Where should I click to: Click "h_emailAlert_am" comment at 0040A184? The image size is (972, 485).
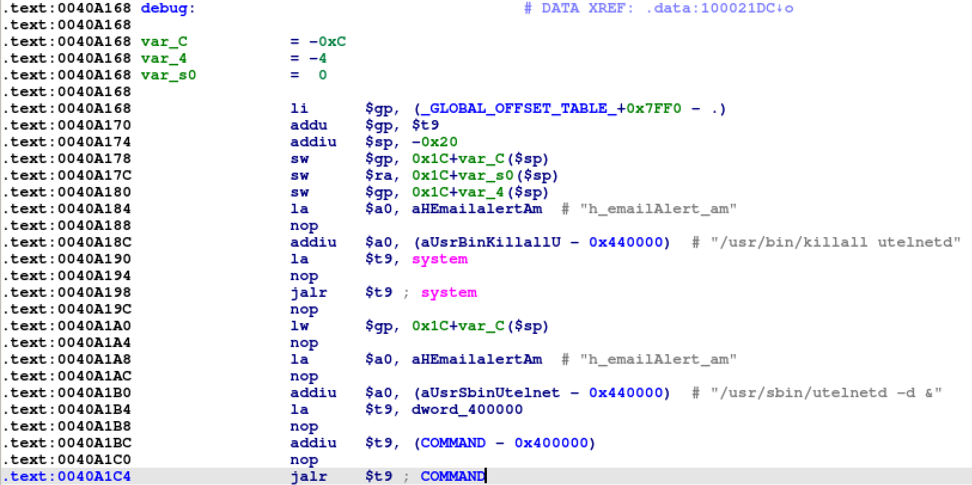click(658, 209)
